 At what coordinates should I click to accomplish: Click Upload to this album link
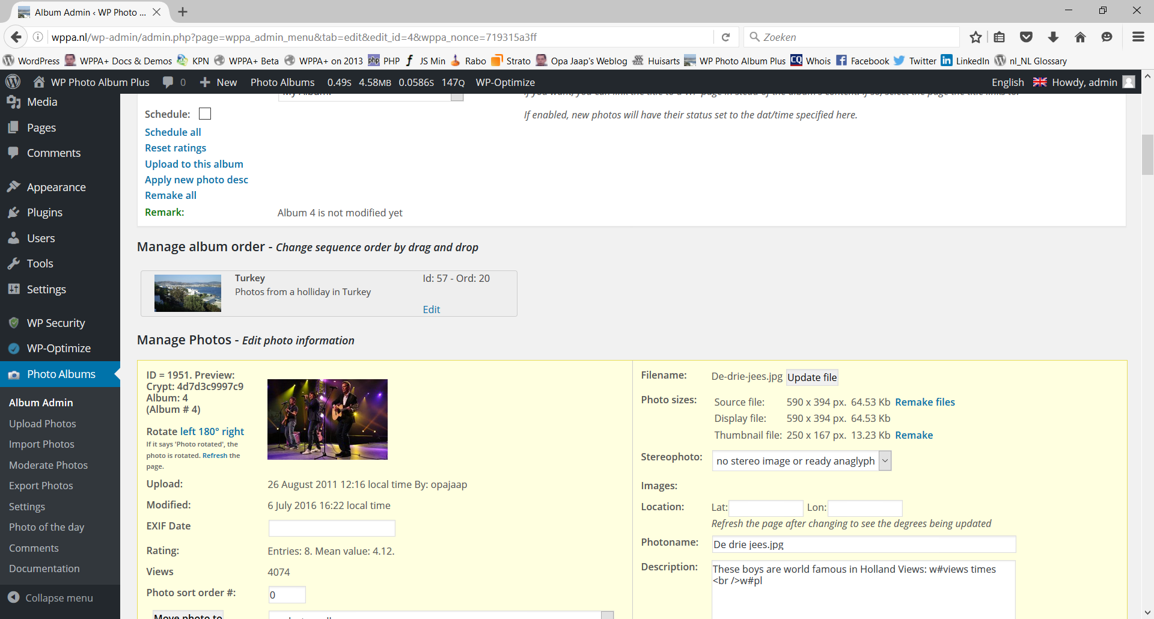point(194,164)
